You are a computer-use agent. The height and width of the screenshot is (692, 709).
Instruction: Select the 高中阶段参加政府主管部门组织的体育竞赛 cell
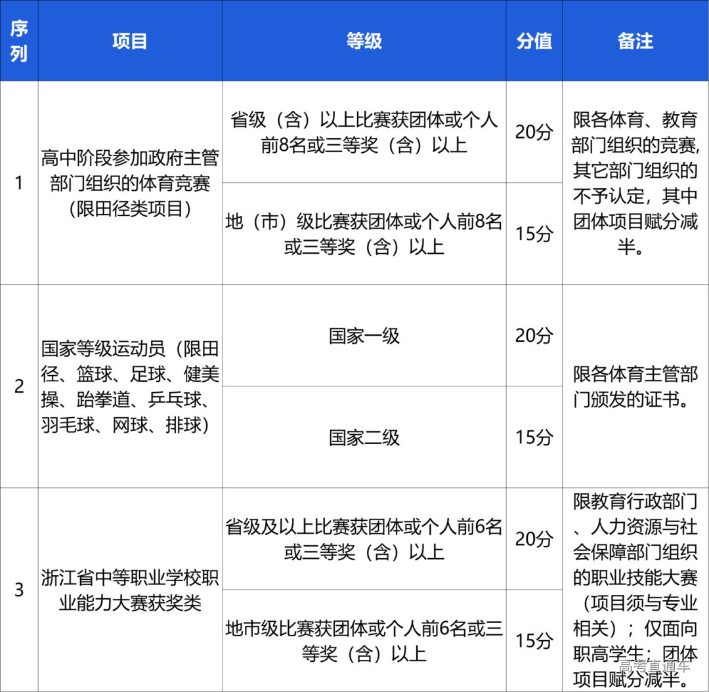click(130, 182)
